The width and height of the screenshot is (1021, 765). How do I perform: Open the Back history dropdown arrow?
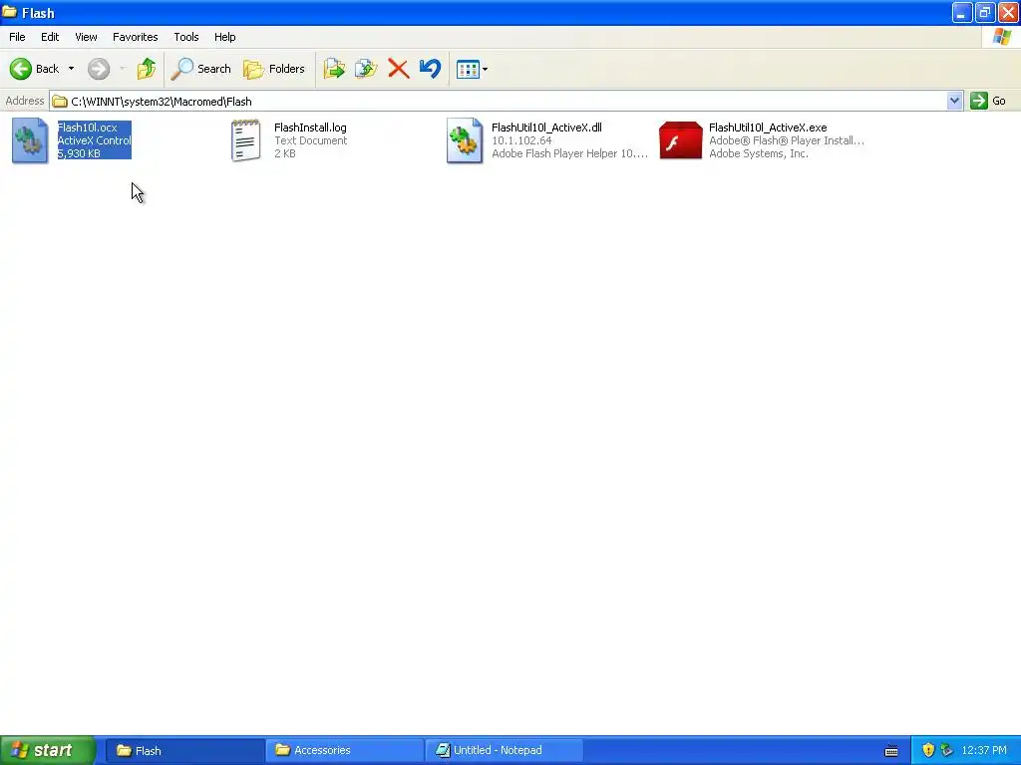point(71,69)
